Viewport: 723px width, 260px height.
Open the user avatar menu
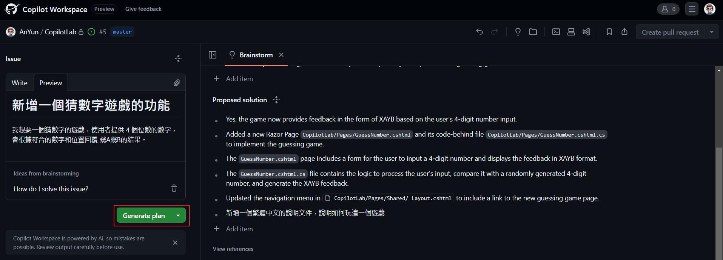click(710, 9)
